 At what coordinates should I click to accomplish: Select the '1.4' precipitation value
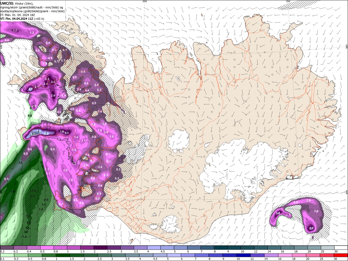click(x=76, y=137)
